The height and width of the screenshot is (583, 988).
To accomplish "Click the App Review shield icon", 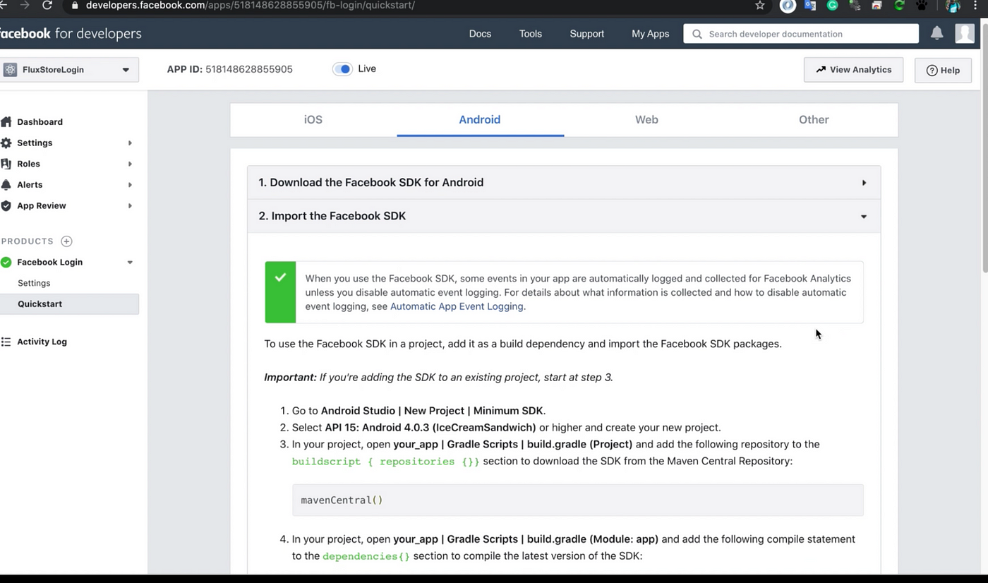I will (6, 205).
